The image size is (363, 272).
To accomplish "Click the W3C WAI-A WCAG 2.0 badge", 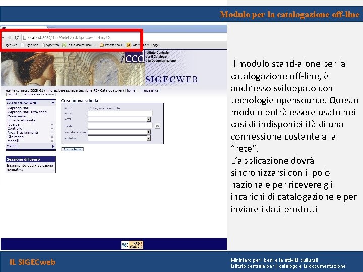I will point(132,245).
